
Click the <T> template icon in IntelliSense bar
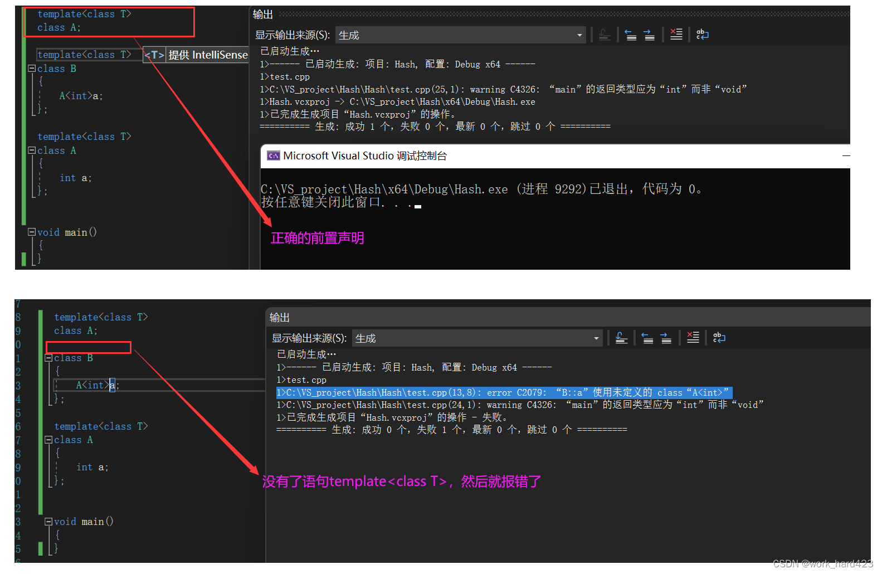coord(154,55)
